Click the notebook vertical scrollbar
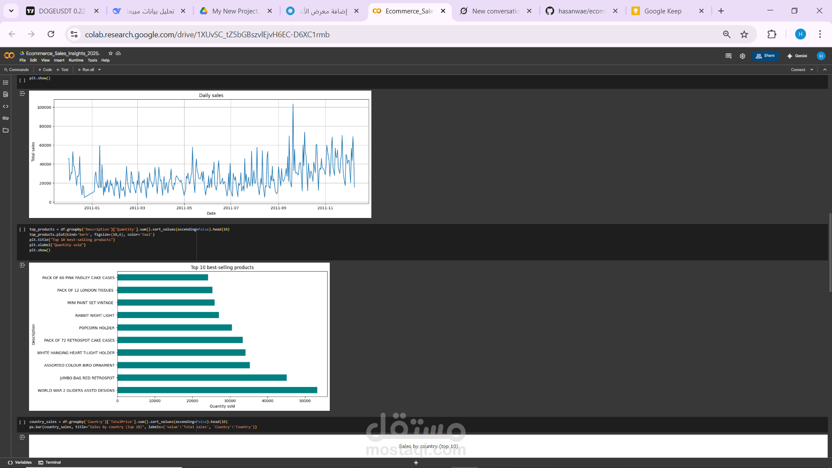Viewport: 832px width, 468px height. click(830, 252)
